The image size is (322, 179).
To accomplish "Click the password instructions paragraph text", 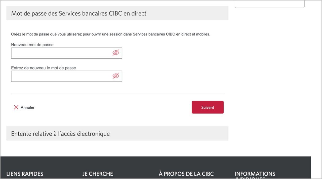I will pos(110,34).
